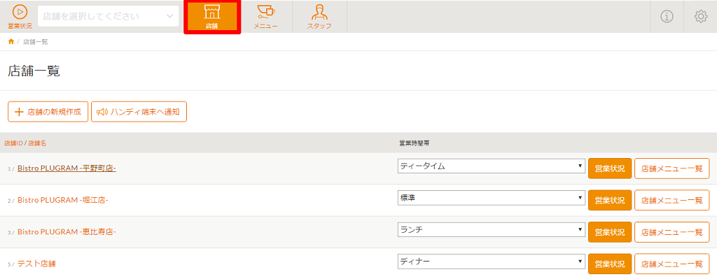Click 営業状況 button for 恵比寿店
Viewport: 717px width, 279px height.
tap(610, 232)
